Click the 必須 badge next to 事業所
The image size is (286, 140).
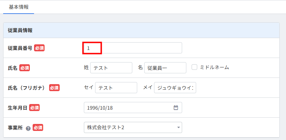pyautogui.click(x=38, y=127)
